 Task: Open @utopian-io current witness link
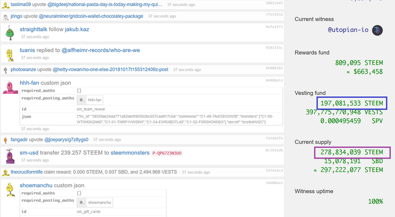coord(348,30)
